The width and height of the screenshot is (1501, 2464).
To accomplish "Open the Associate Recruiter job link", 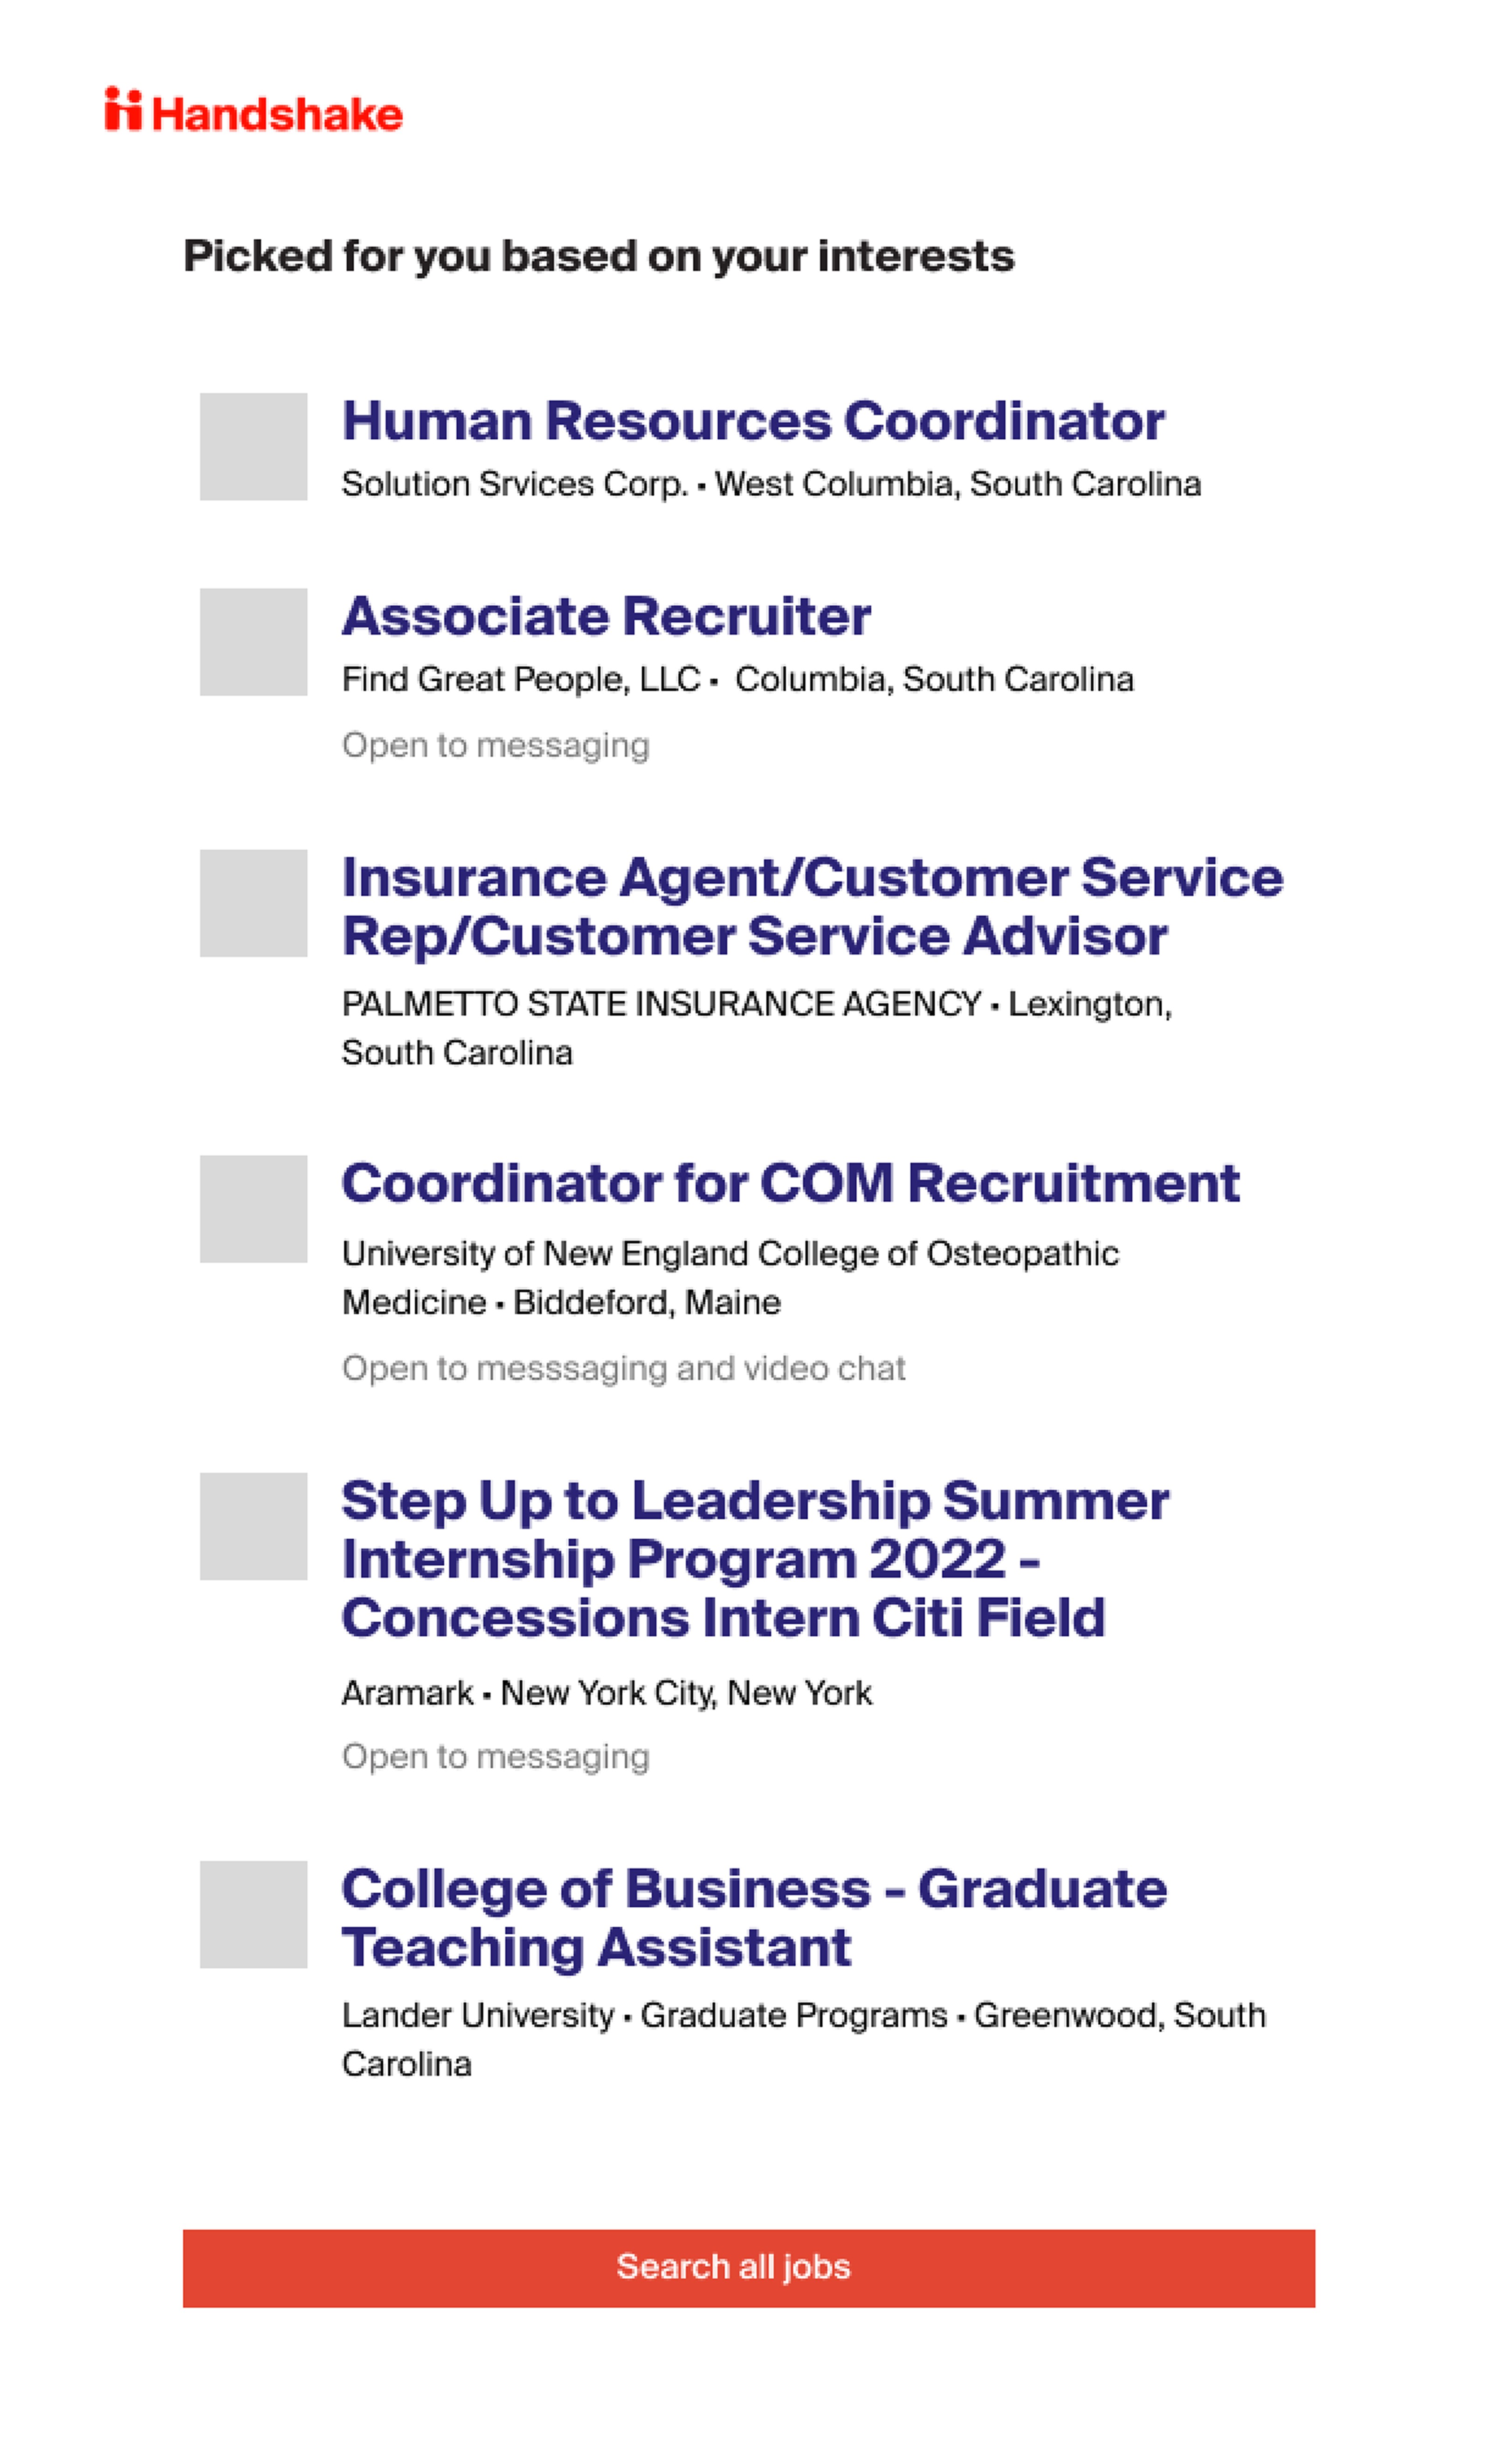I will point(606,616).
